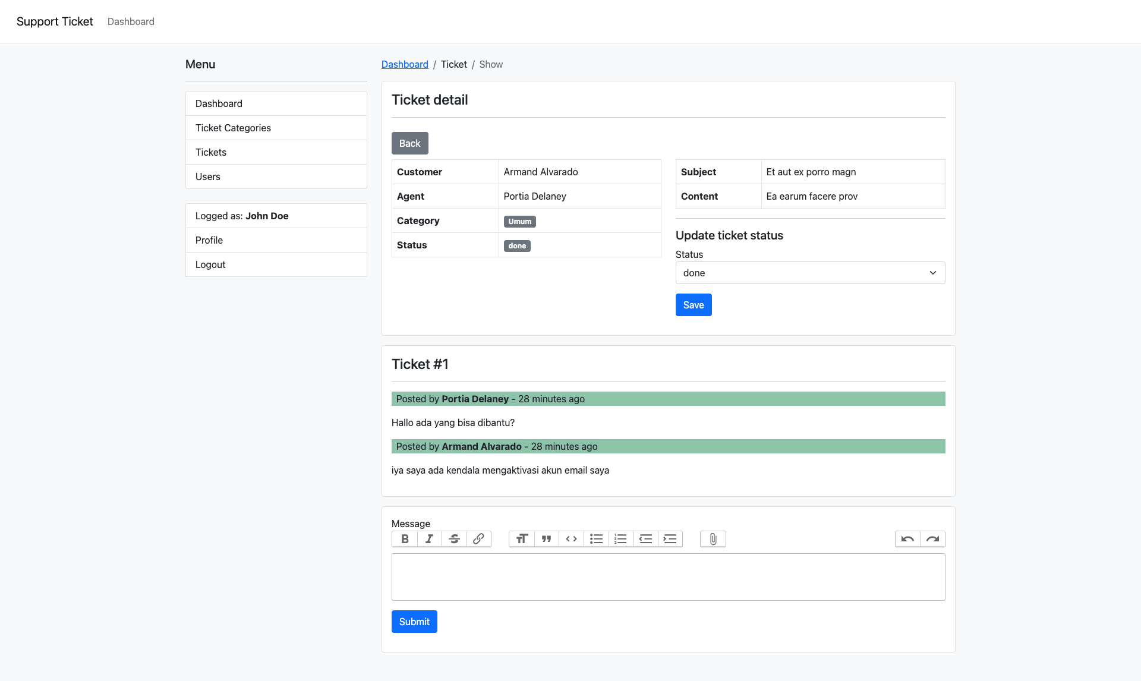Open Profile from sidebar
Screen dimensions: 1141x681
tap(276, 240)
